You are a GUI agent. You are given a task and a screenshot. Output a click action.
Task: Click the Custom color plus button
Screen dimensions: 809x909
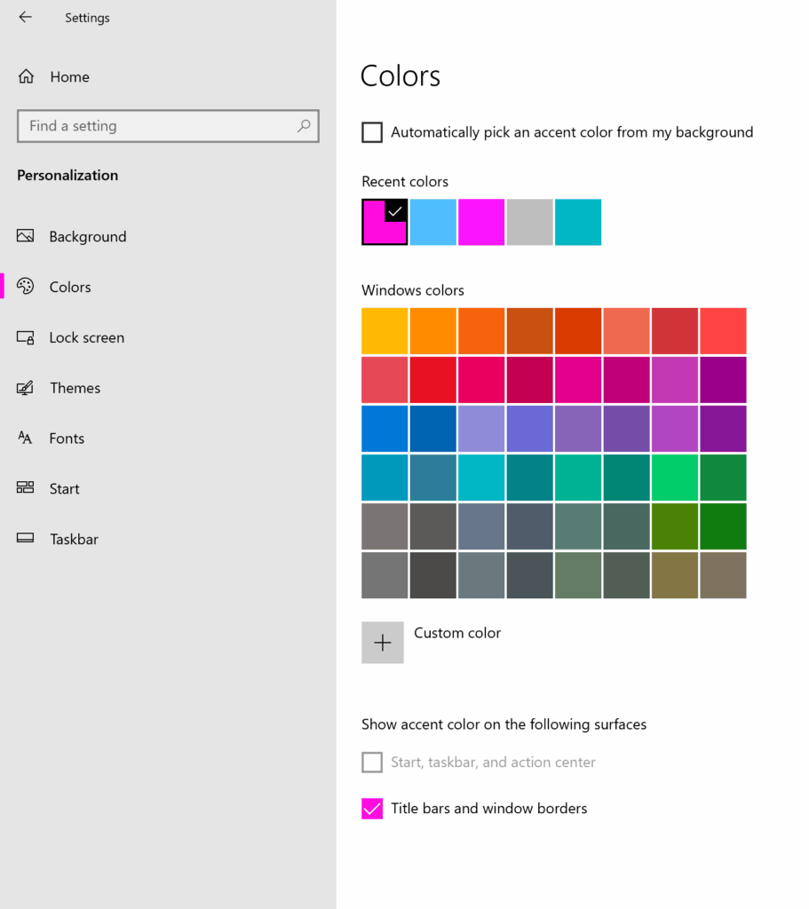383,643
